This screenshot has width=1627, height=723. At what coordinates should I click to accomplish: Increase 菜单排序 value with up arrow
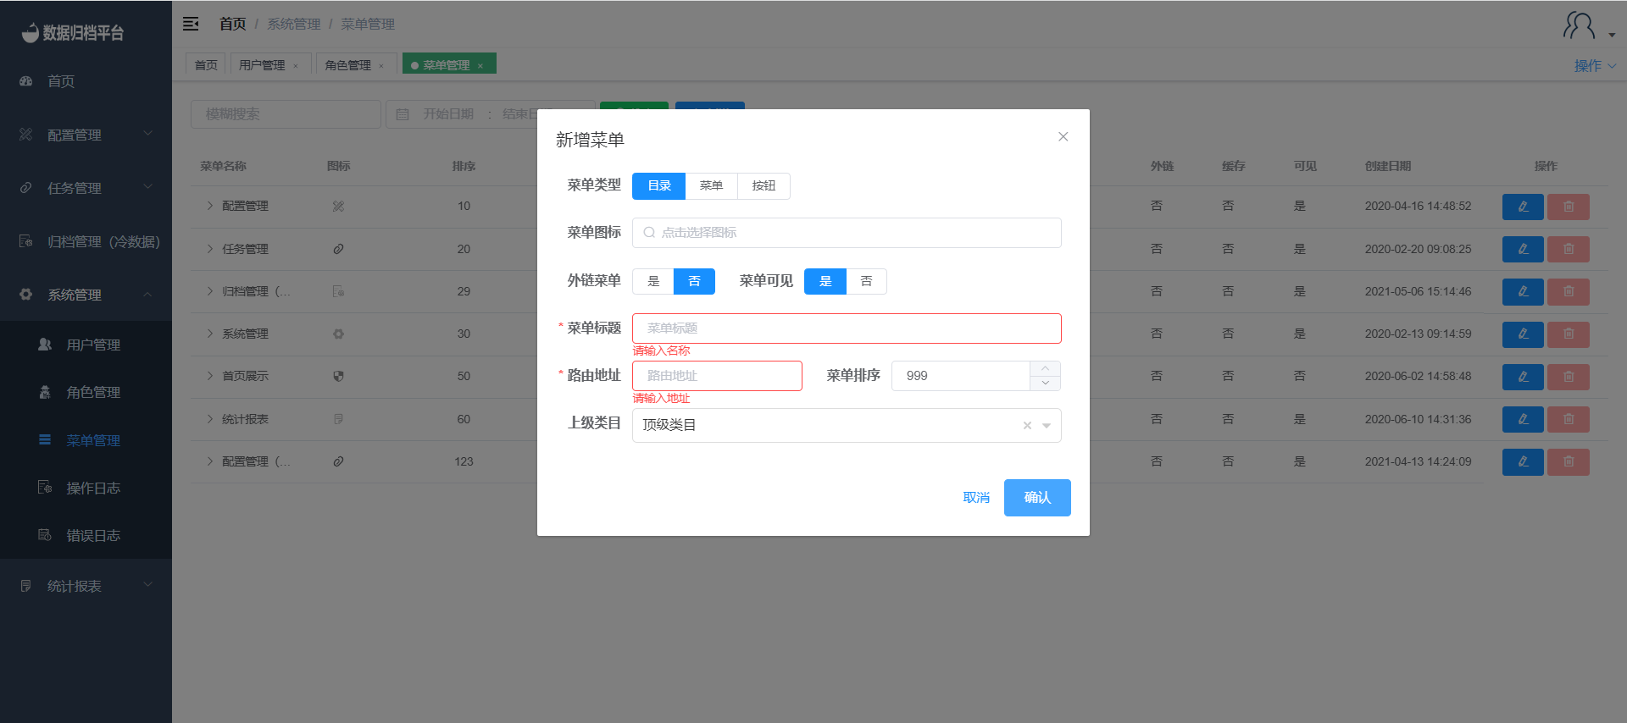point(1045,368)
